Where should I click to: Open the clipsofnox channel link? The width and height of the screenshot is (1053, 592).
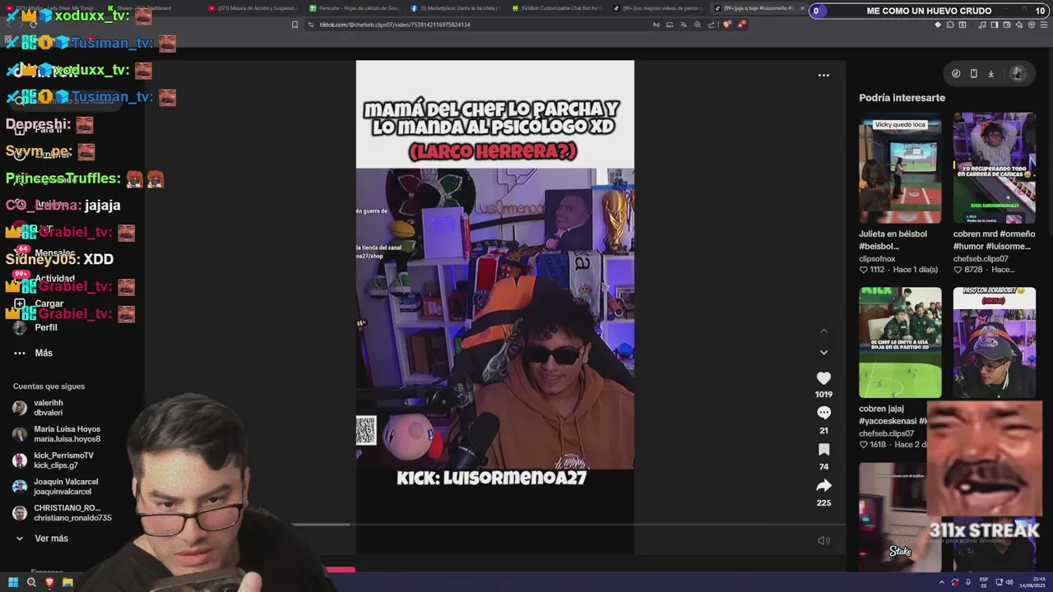(877, 258)
